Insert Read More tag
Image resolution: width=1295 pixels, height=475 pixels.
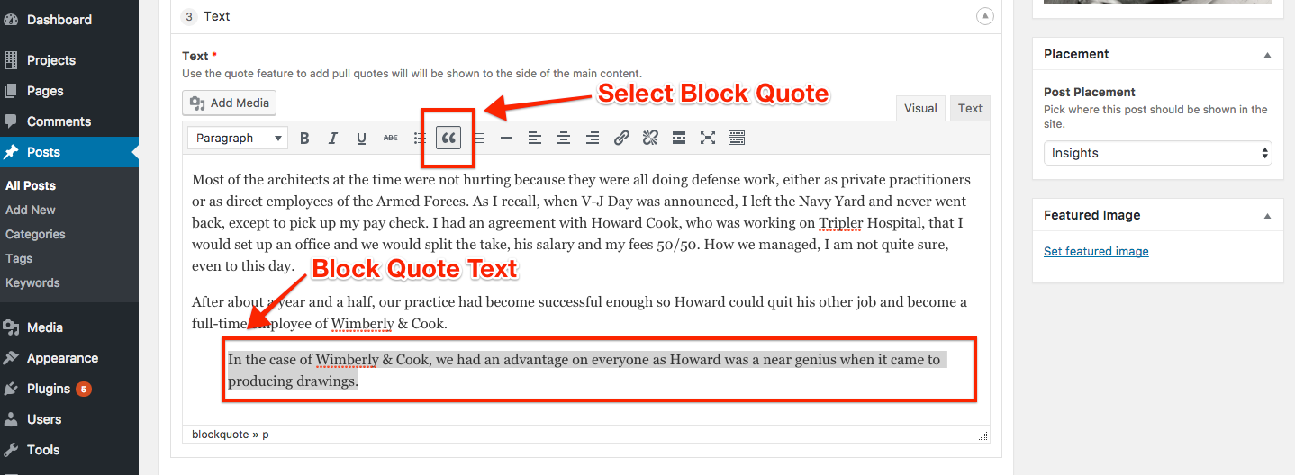(679, 139)
